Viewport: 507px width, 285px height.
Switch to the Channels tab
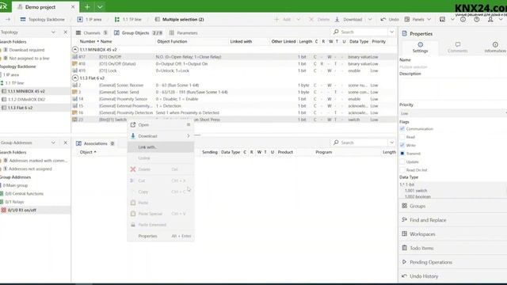point(92,32)
